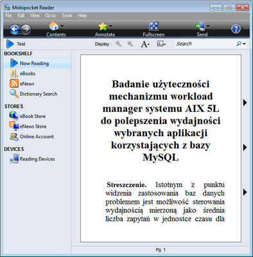Click the eBooks binder icon

point(14,73)
